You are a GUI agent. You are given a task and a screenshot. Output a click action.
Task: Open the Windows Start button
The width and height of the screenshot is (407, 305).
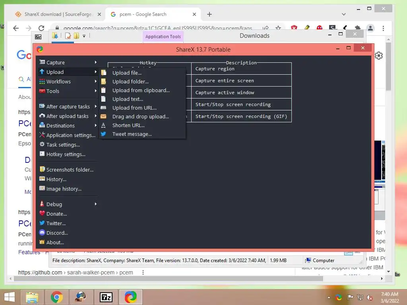(x=10, y=297)
